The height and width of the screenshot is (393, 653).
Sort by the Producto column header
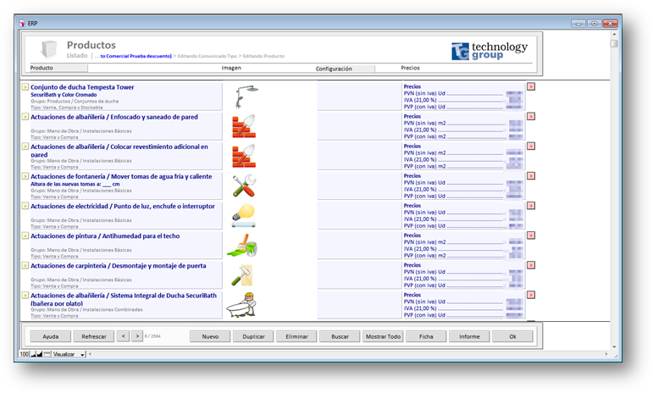pyautogui.click(x=42, y=68)
